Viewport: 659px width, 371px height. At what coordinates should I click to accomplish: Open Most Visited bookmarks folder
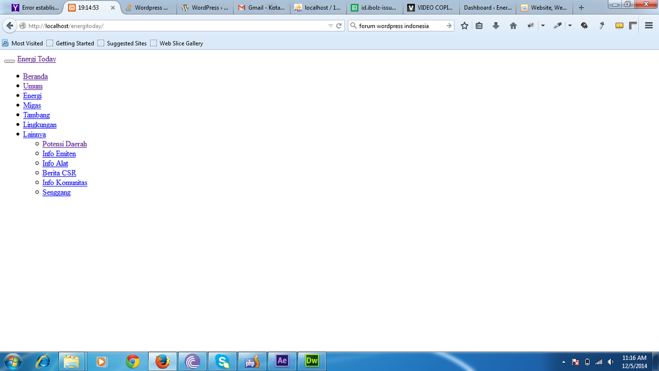pyautogui.click(x=23, y=43)
